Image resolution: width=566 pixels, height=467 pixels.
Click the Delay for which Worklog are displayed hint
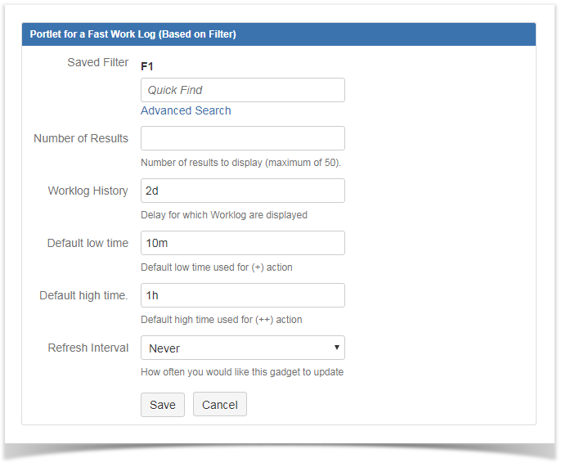tap(223, 215)
